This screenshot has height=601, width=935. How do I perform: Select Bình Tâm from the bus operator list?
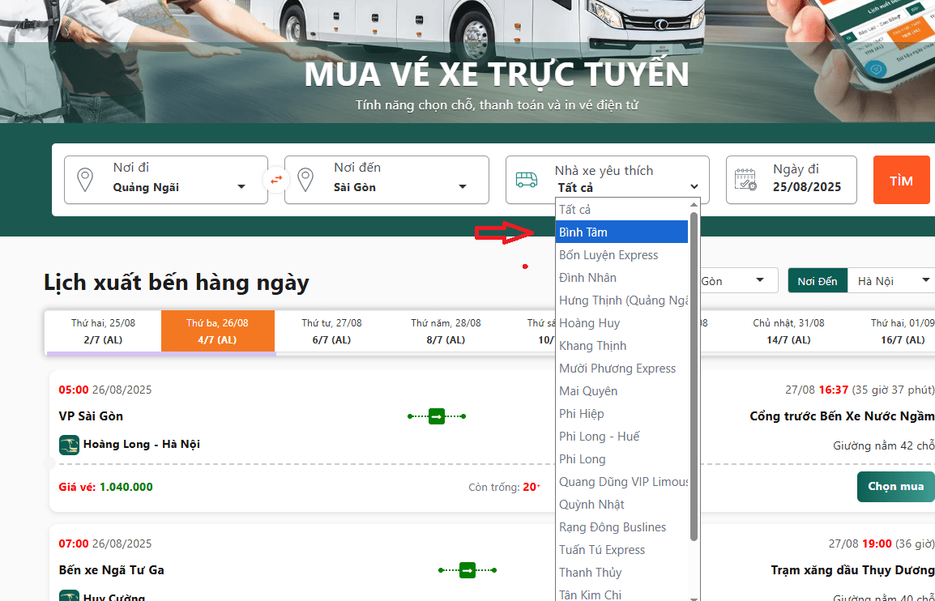click(x=621, y=232)
